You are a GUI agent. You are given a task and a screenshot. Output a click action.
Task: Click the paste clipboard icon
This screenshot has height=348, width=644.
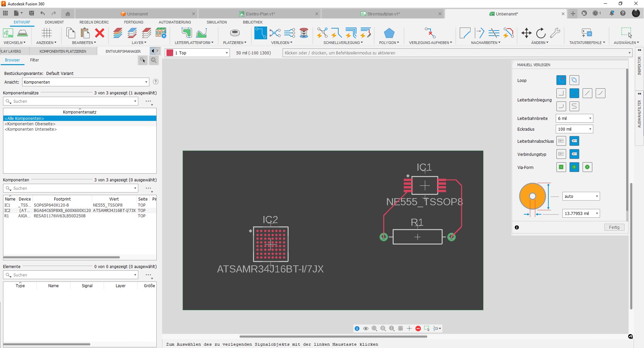point(85,33)
